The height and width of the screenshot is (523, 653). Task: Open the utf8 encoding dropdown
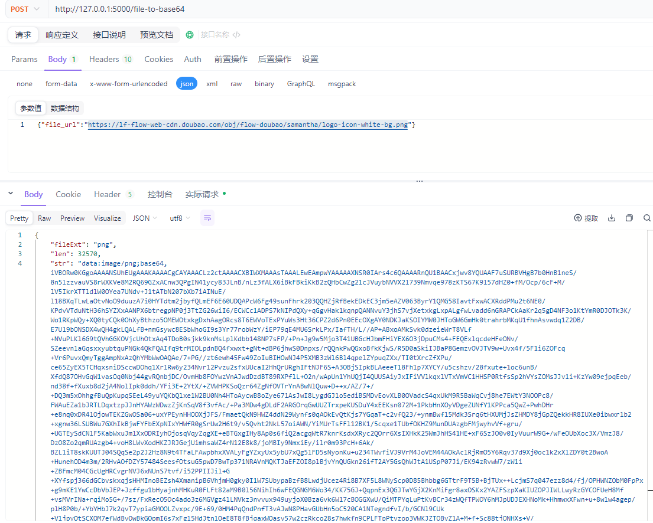[179, 218]
